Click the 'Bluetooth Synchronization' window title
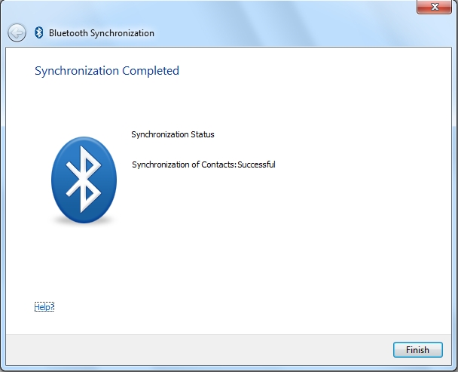Image resolution: width=458 pixels, height=372 pixels. point(102,33)
